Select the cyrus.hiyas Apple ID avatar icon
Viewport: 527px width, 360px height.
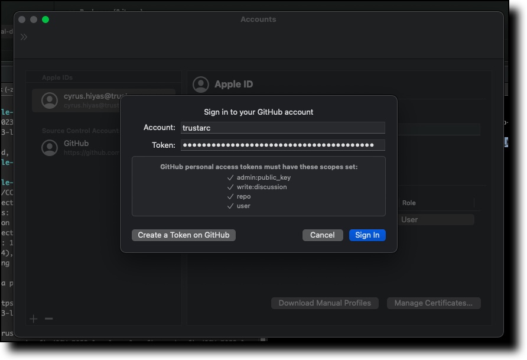coord(50,100)
